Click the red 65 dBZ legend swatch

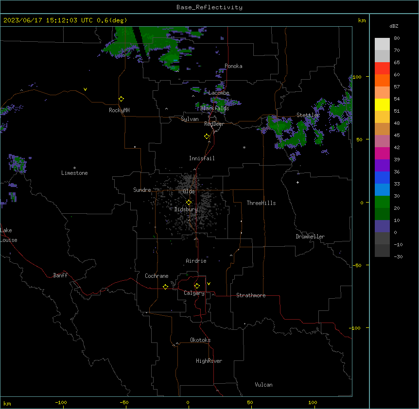click(382, 68)
